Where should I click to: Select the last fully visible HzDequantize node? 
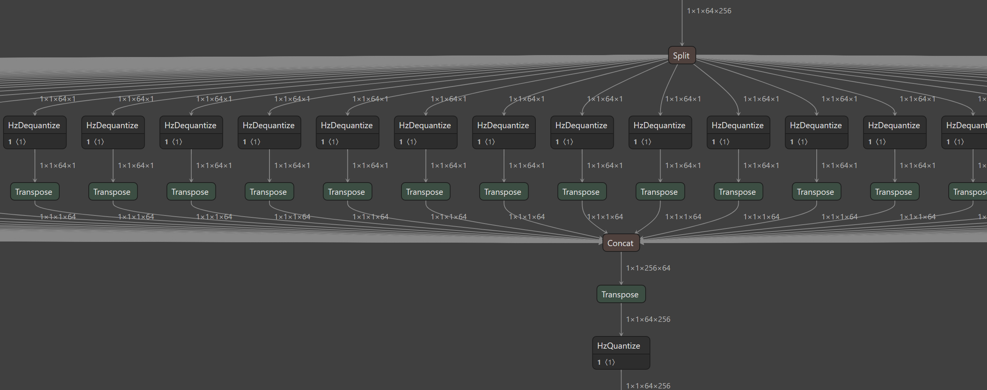(x=894, y=125)
